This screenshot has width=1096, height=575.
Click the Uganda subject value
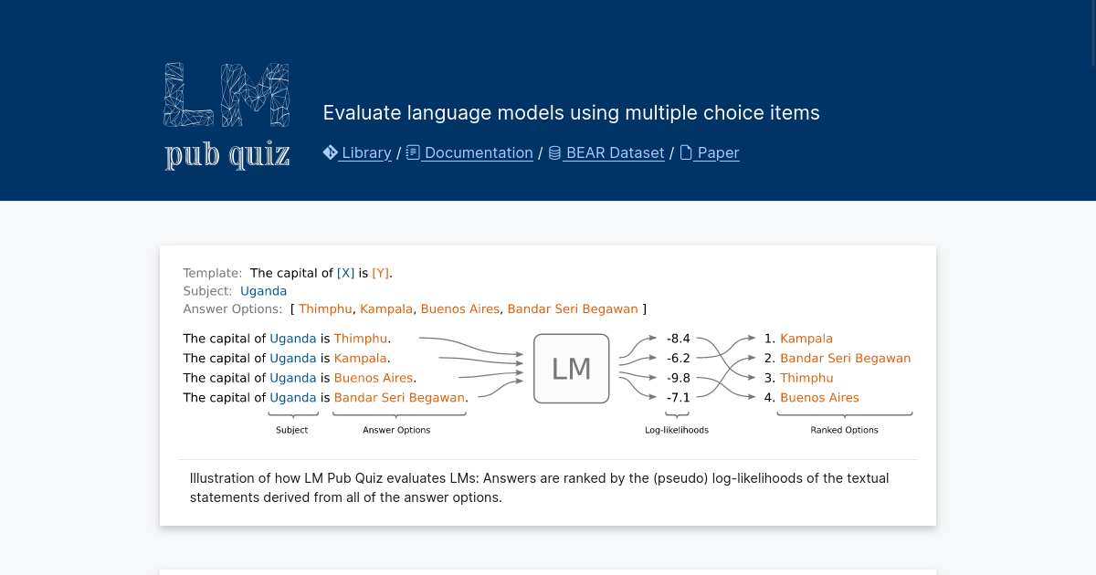point(263,291)
